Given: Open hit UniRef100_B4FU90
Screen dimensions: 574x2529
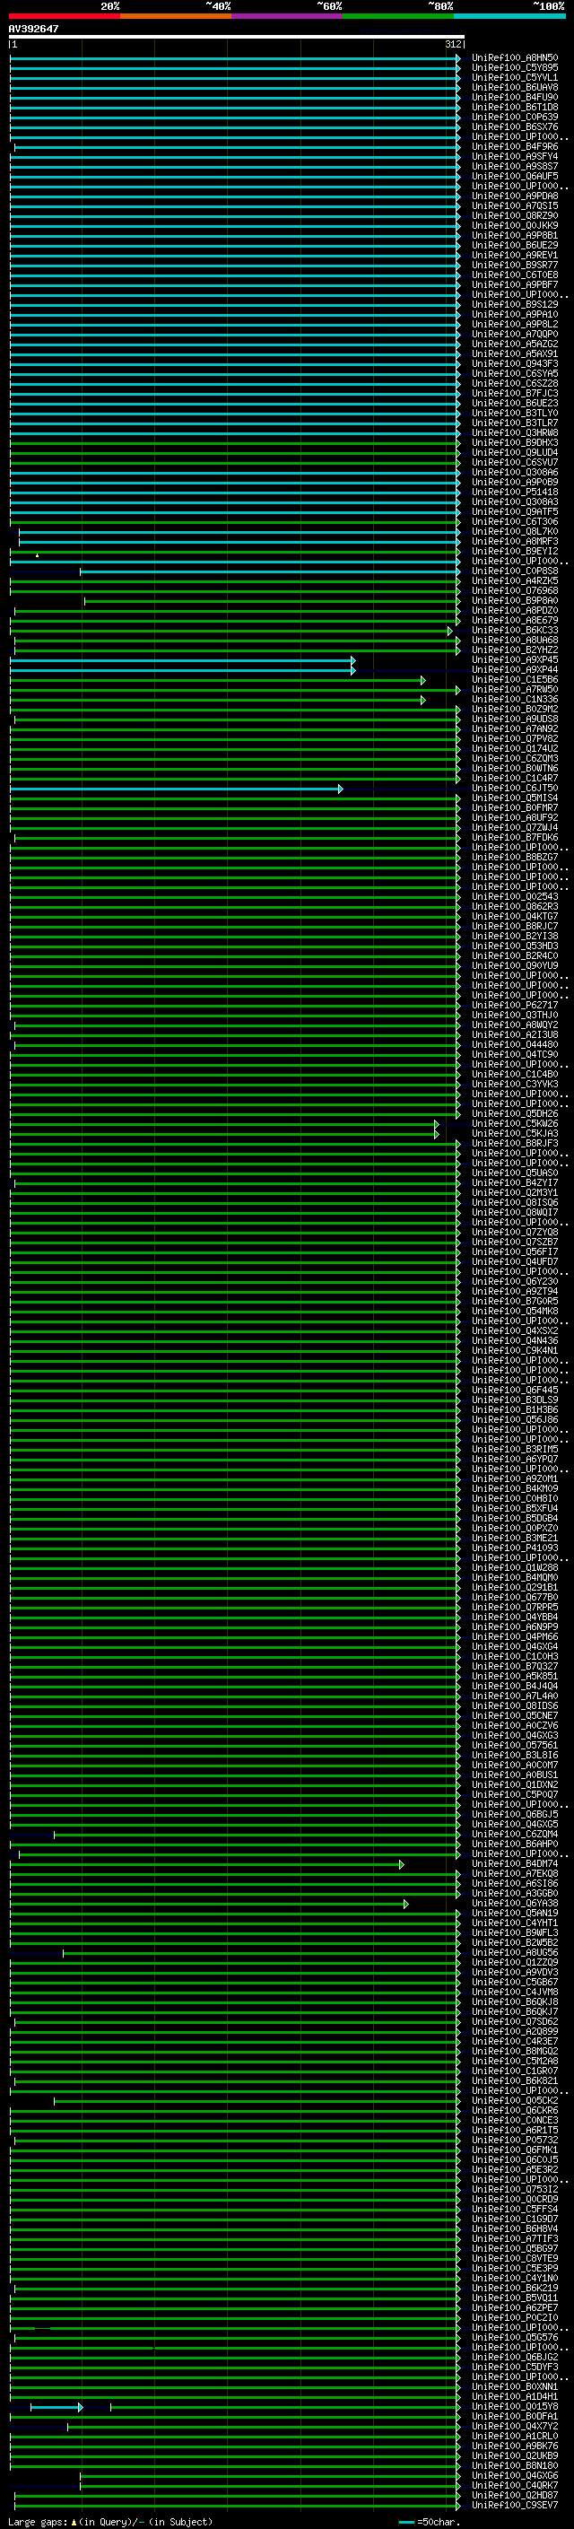Looking at the screenshot, I should click(x=514, y=97).
